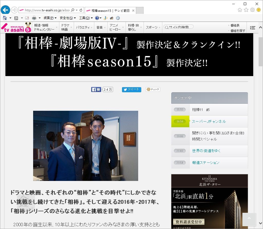The image size is (263, 229).
Task: Open the ドラマ 映画 nav menu
Action: pyautogui.click(x=67, y=27)
